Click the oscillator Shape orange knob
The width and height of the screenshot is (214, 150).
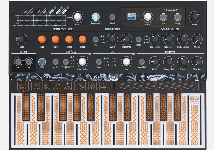pos(82,39)
